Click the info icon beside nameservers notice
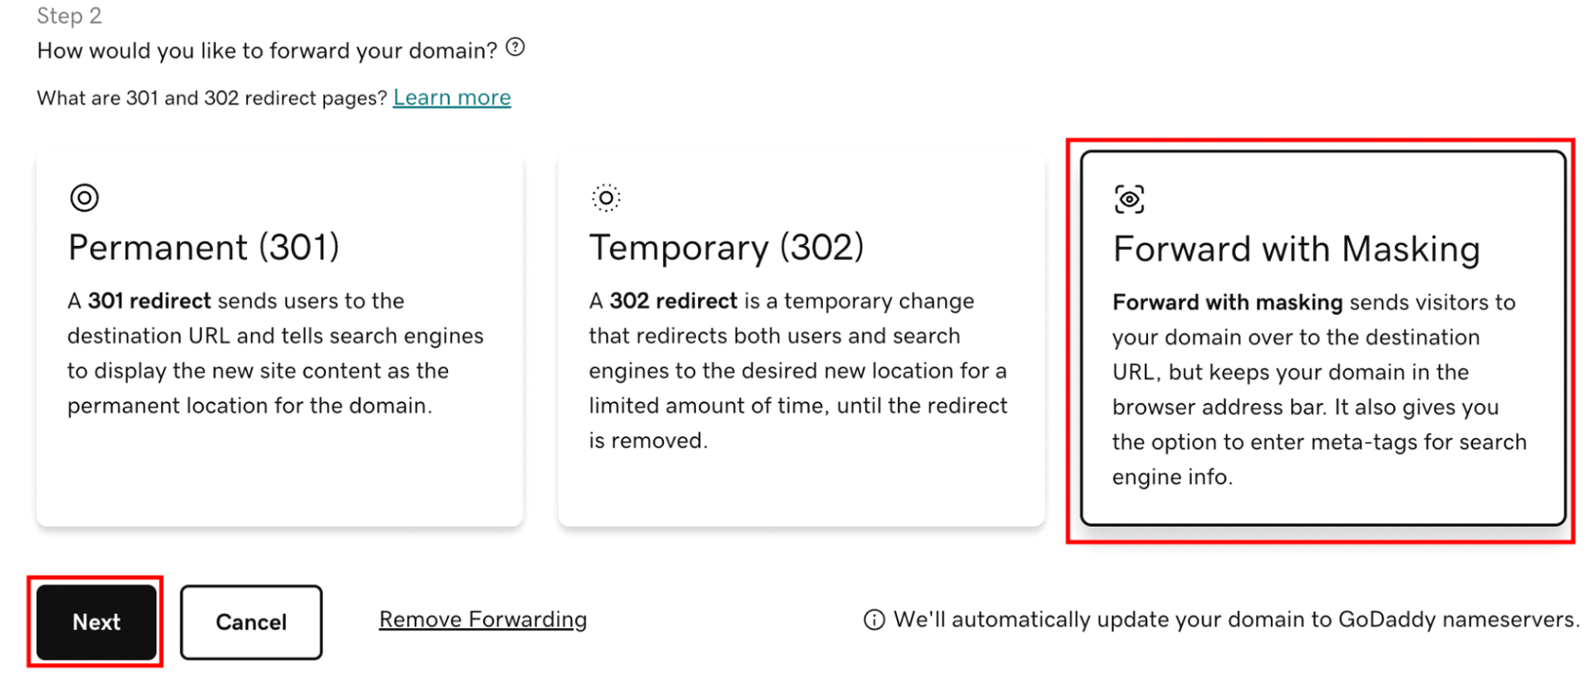This screenshot has width=1596, height=682. click(x=874, y=620)
